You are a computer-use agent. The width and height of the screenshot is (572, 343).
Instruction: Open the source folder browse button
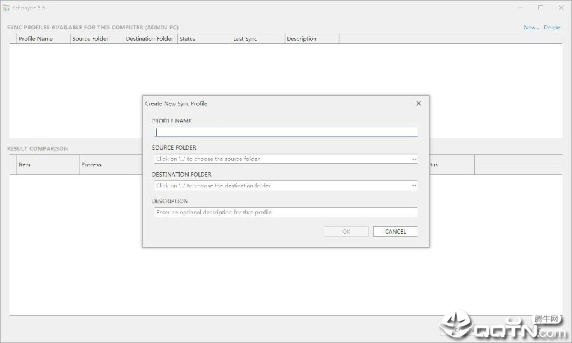[x=414, y=159]
